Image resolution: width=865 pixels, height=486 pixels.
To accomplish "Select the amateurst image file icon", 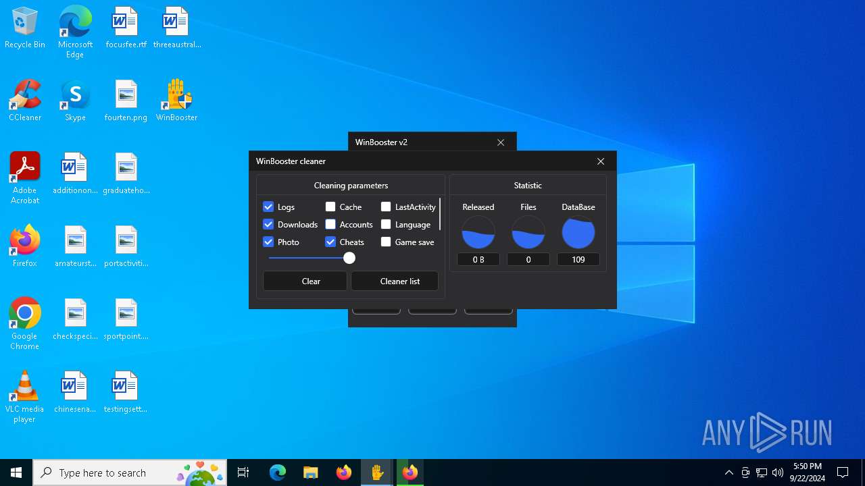I will pyautogui.click(x=75, y=246).
